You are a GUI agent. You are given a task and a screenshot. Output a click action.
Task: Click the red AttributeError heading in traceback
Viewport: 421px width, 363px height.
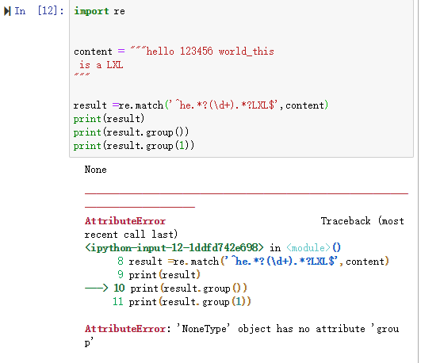[125, 221]
